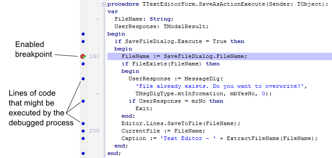Image resolution: width=332 pixels, height=158 pixels.
Task: Click the 'File already exists' string literal
Action: point(221,86)
